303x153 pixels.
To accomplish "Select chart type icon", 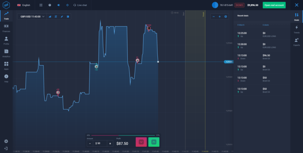I will pos(50,16).
